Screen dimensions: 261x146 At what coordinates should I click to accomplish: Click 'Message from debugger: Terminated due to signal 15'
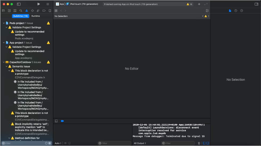pyautogui.click(x=169, y=136)
